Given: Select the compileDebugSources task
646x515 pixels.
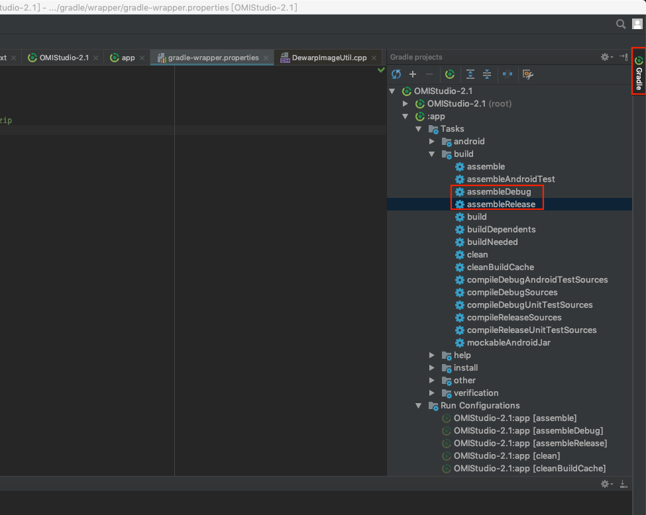Looking at the screenshot, I should click(x=506, y=293).
